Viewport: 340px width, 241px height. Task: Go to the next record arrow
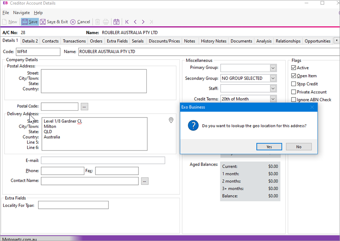tap(143, 22)
